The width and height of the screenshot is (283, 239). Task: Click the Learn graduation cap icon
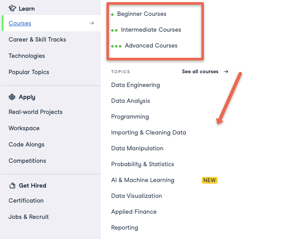pos(12,8)
